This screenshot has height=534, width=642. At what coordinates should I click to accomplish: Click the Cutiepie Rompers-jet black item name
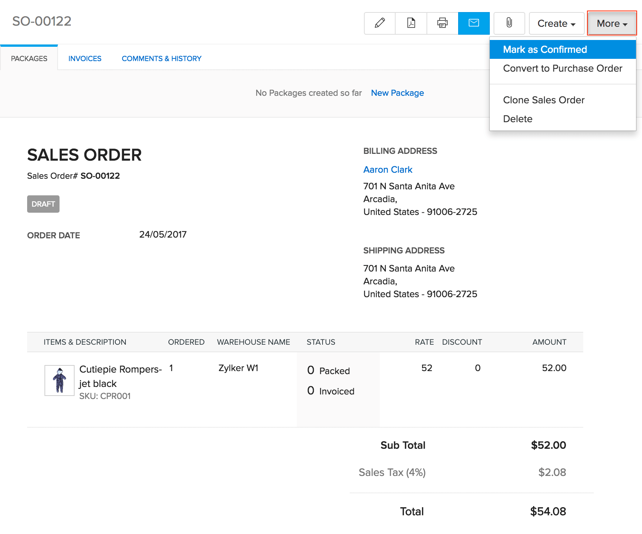click(x=120, y=376)
